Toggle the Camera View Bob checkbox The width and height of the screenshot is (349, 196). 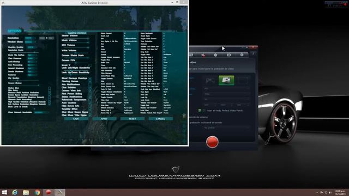90,91
